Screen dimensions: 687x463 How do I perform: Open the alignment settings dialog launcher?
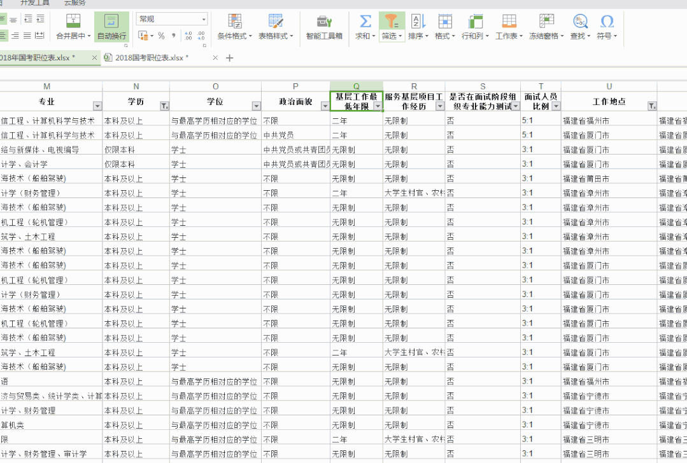[125, 46]
